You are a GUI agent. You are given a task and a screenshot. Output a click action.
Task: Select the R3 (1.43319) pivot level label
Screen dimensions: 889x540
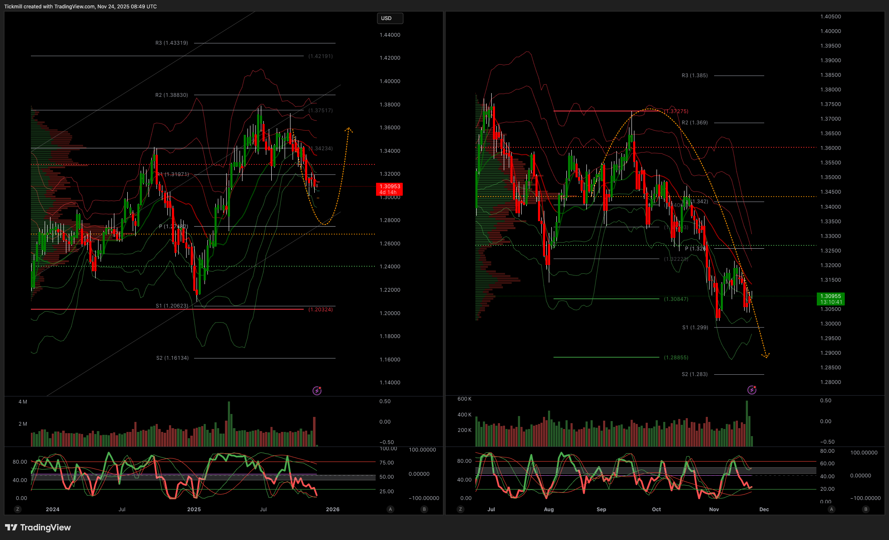pos(172,43)
